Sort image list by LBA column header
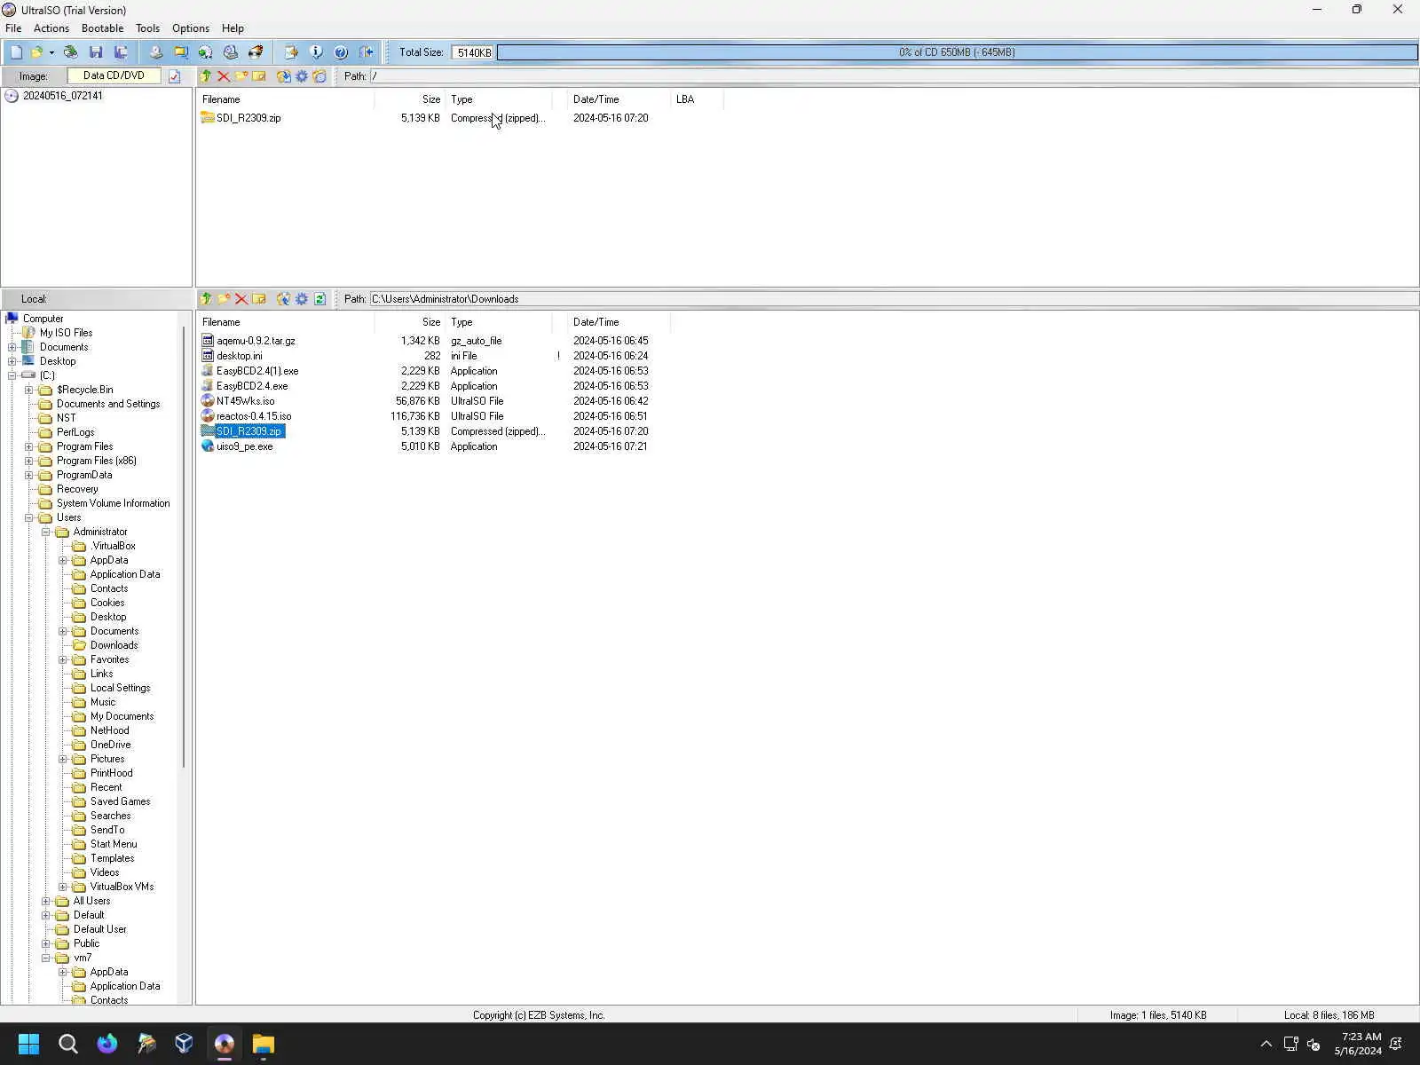The width and height of the screenshot is (1420, 1065). tap(697, 99)
